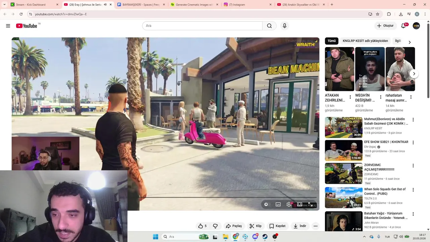
Task: Open options for When Solo Squads video
Action: (x=413, y=190)
